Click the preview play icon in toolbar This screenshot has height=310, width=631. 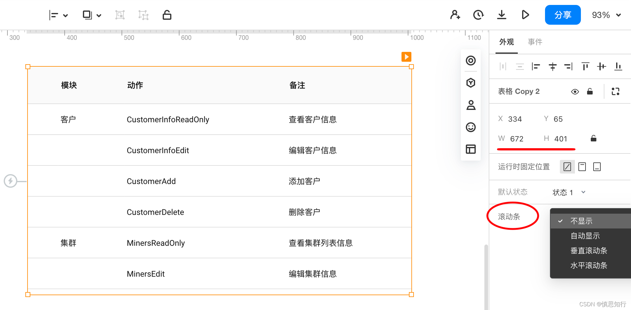(x=525, y=15)
